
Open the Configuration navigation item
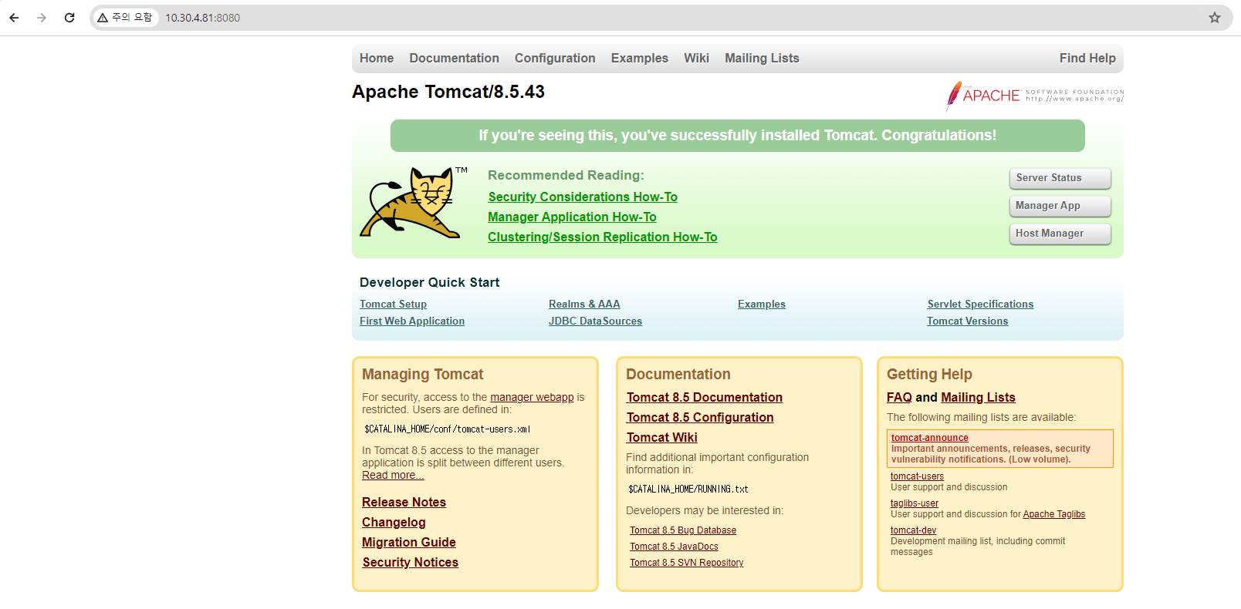[x=555, y=59]
